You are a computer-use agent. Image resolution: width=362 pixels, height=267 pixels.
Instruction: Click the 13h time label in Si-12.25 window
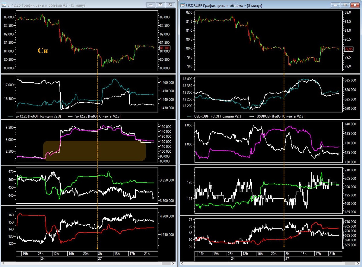(116, 253)
